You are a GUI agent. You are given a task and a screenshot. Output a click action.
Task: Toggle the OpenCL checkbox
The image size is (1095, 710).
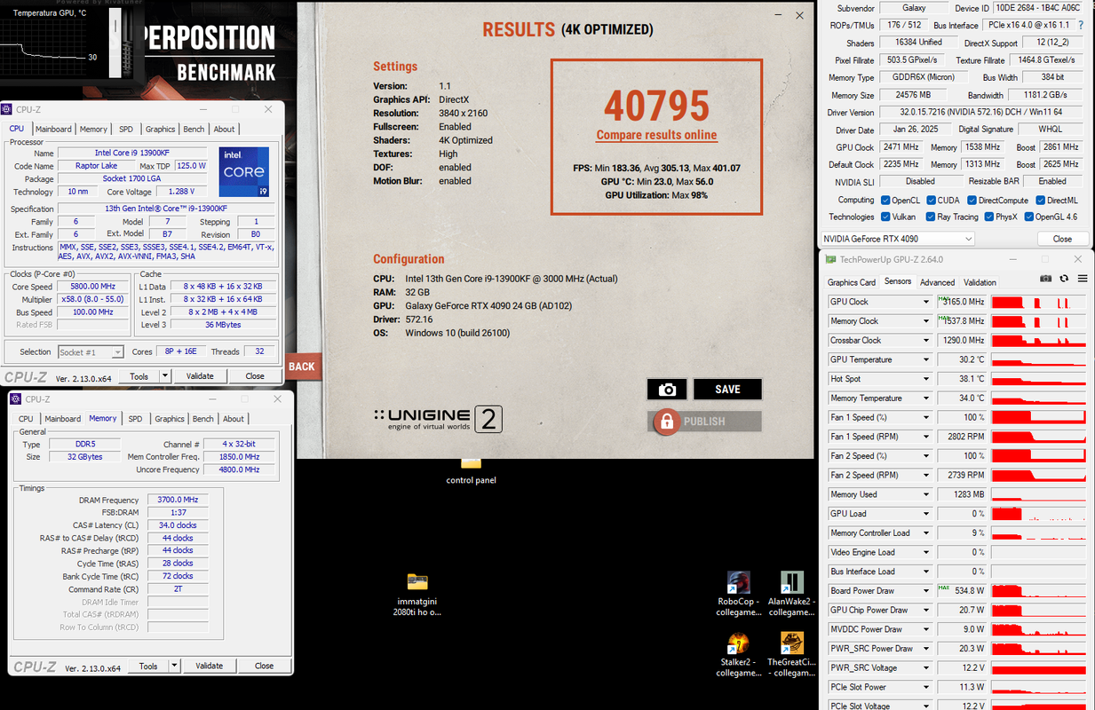point(885,201)
